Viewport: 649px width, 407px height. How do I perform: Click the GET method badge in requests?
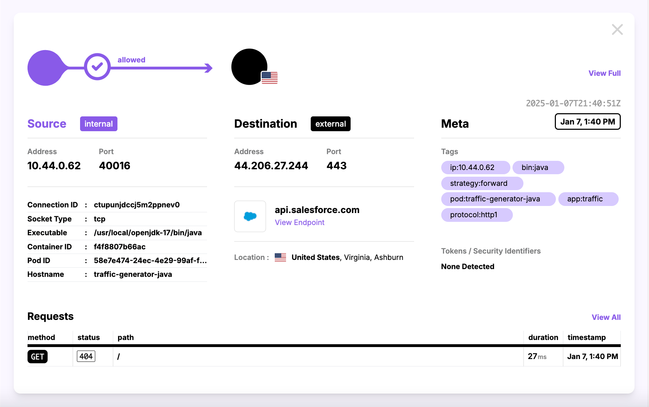pos(37,357)
